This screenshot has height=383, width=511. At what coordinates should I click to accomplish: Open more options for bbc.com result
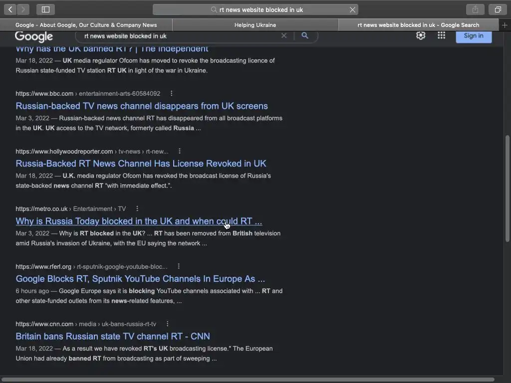(x=172, y=93)
